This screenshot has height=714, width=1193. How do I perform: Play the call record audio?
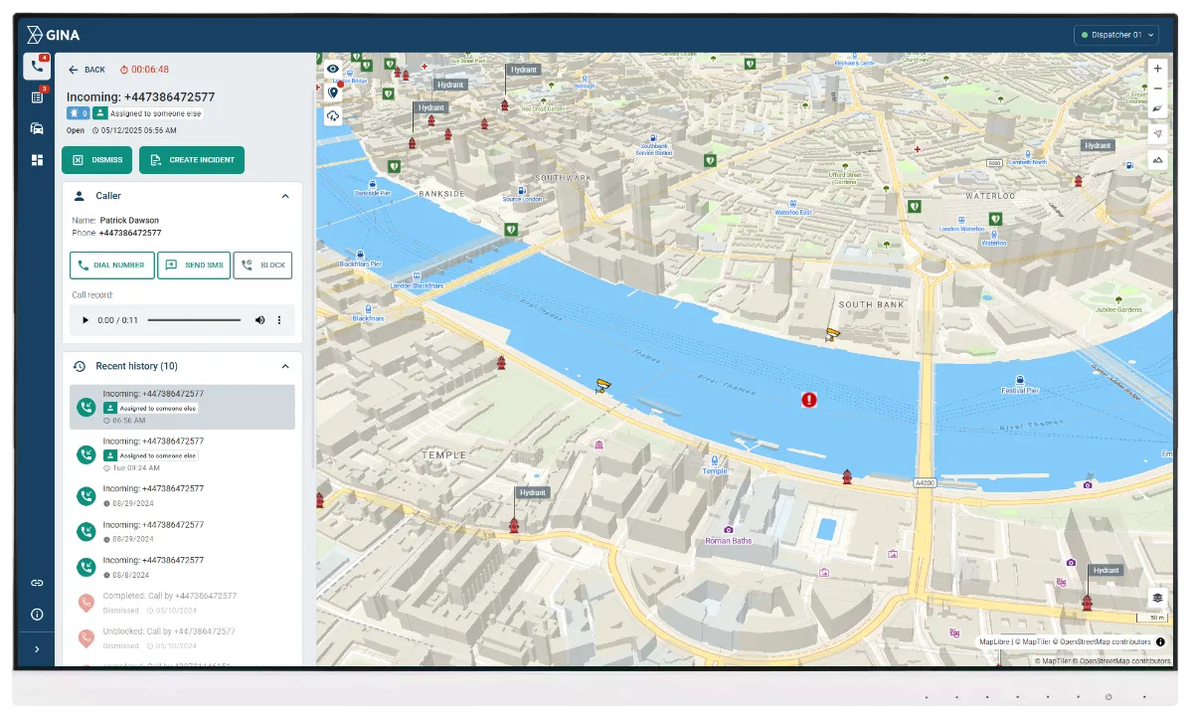point(85,320)
